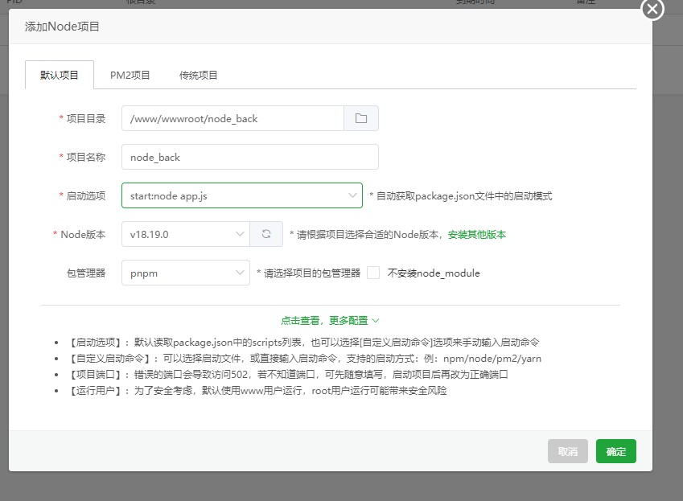Click the 包管理器 field label
The image size is (683, 501).
tap(86, 273)
